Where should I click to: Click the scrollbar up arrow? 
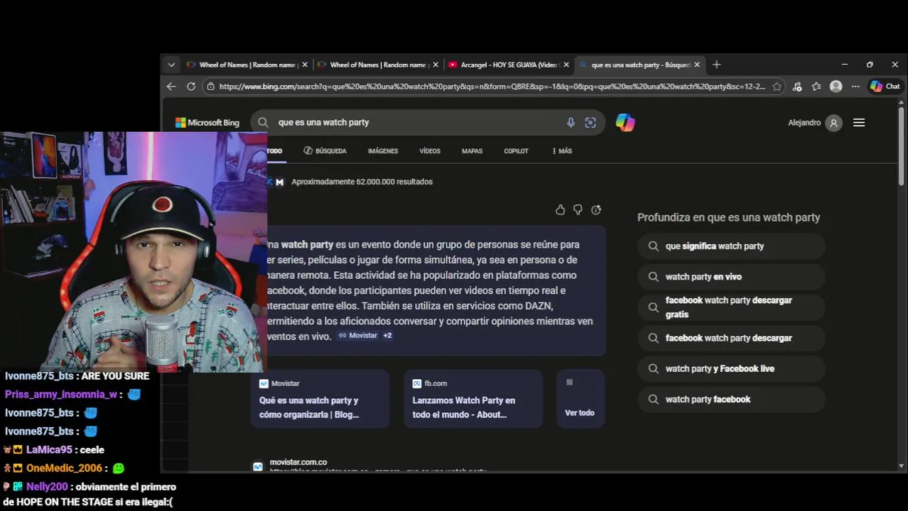[902, 103]
